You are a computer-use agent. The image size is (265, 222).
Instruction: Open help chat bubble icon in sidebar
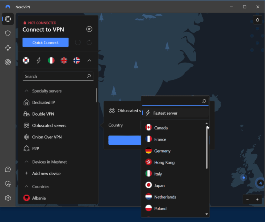click(8, 169)
